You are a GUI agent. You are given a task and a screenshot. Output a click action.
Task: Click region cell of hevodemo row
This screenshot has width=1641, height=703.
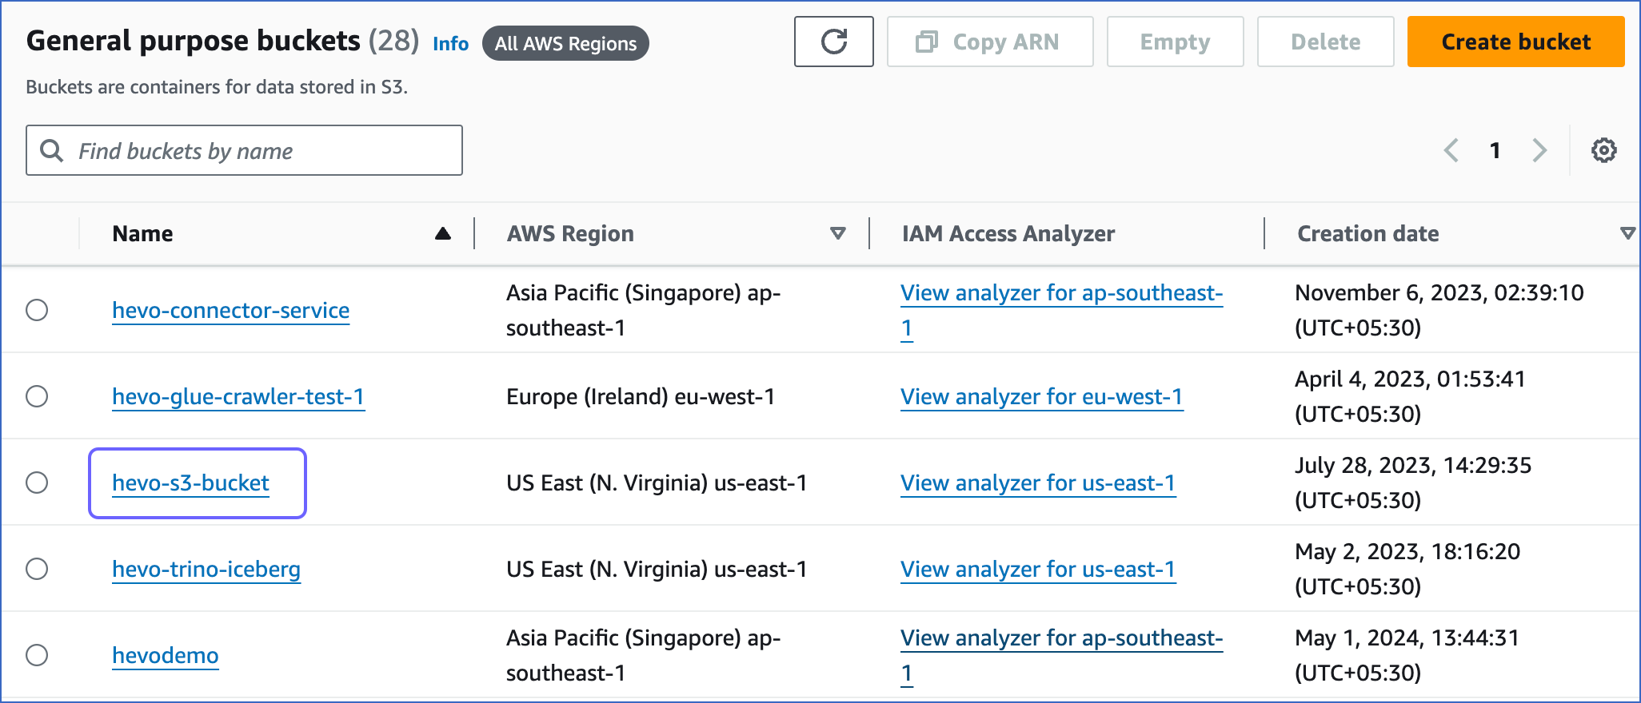643,655
